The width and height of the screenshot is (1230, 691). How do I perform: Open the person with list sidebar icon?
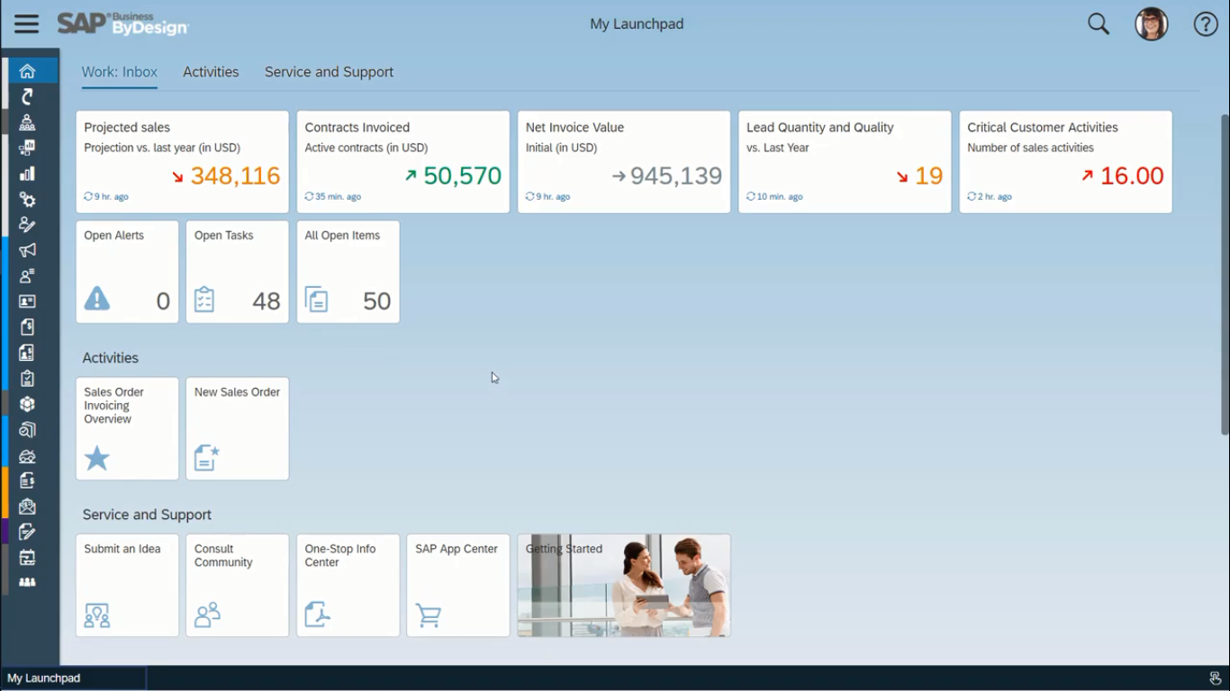27,275
